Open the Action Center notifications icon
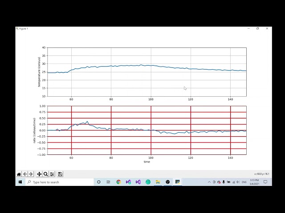The height and width of the screenshot is (213, 285). click(x=265, y=182)
